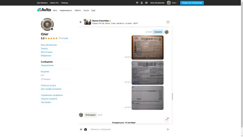Select Сообщения in sidebar
The width and height of the screenshot is (243, 137).
click(47, 62)
